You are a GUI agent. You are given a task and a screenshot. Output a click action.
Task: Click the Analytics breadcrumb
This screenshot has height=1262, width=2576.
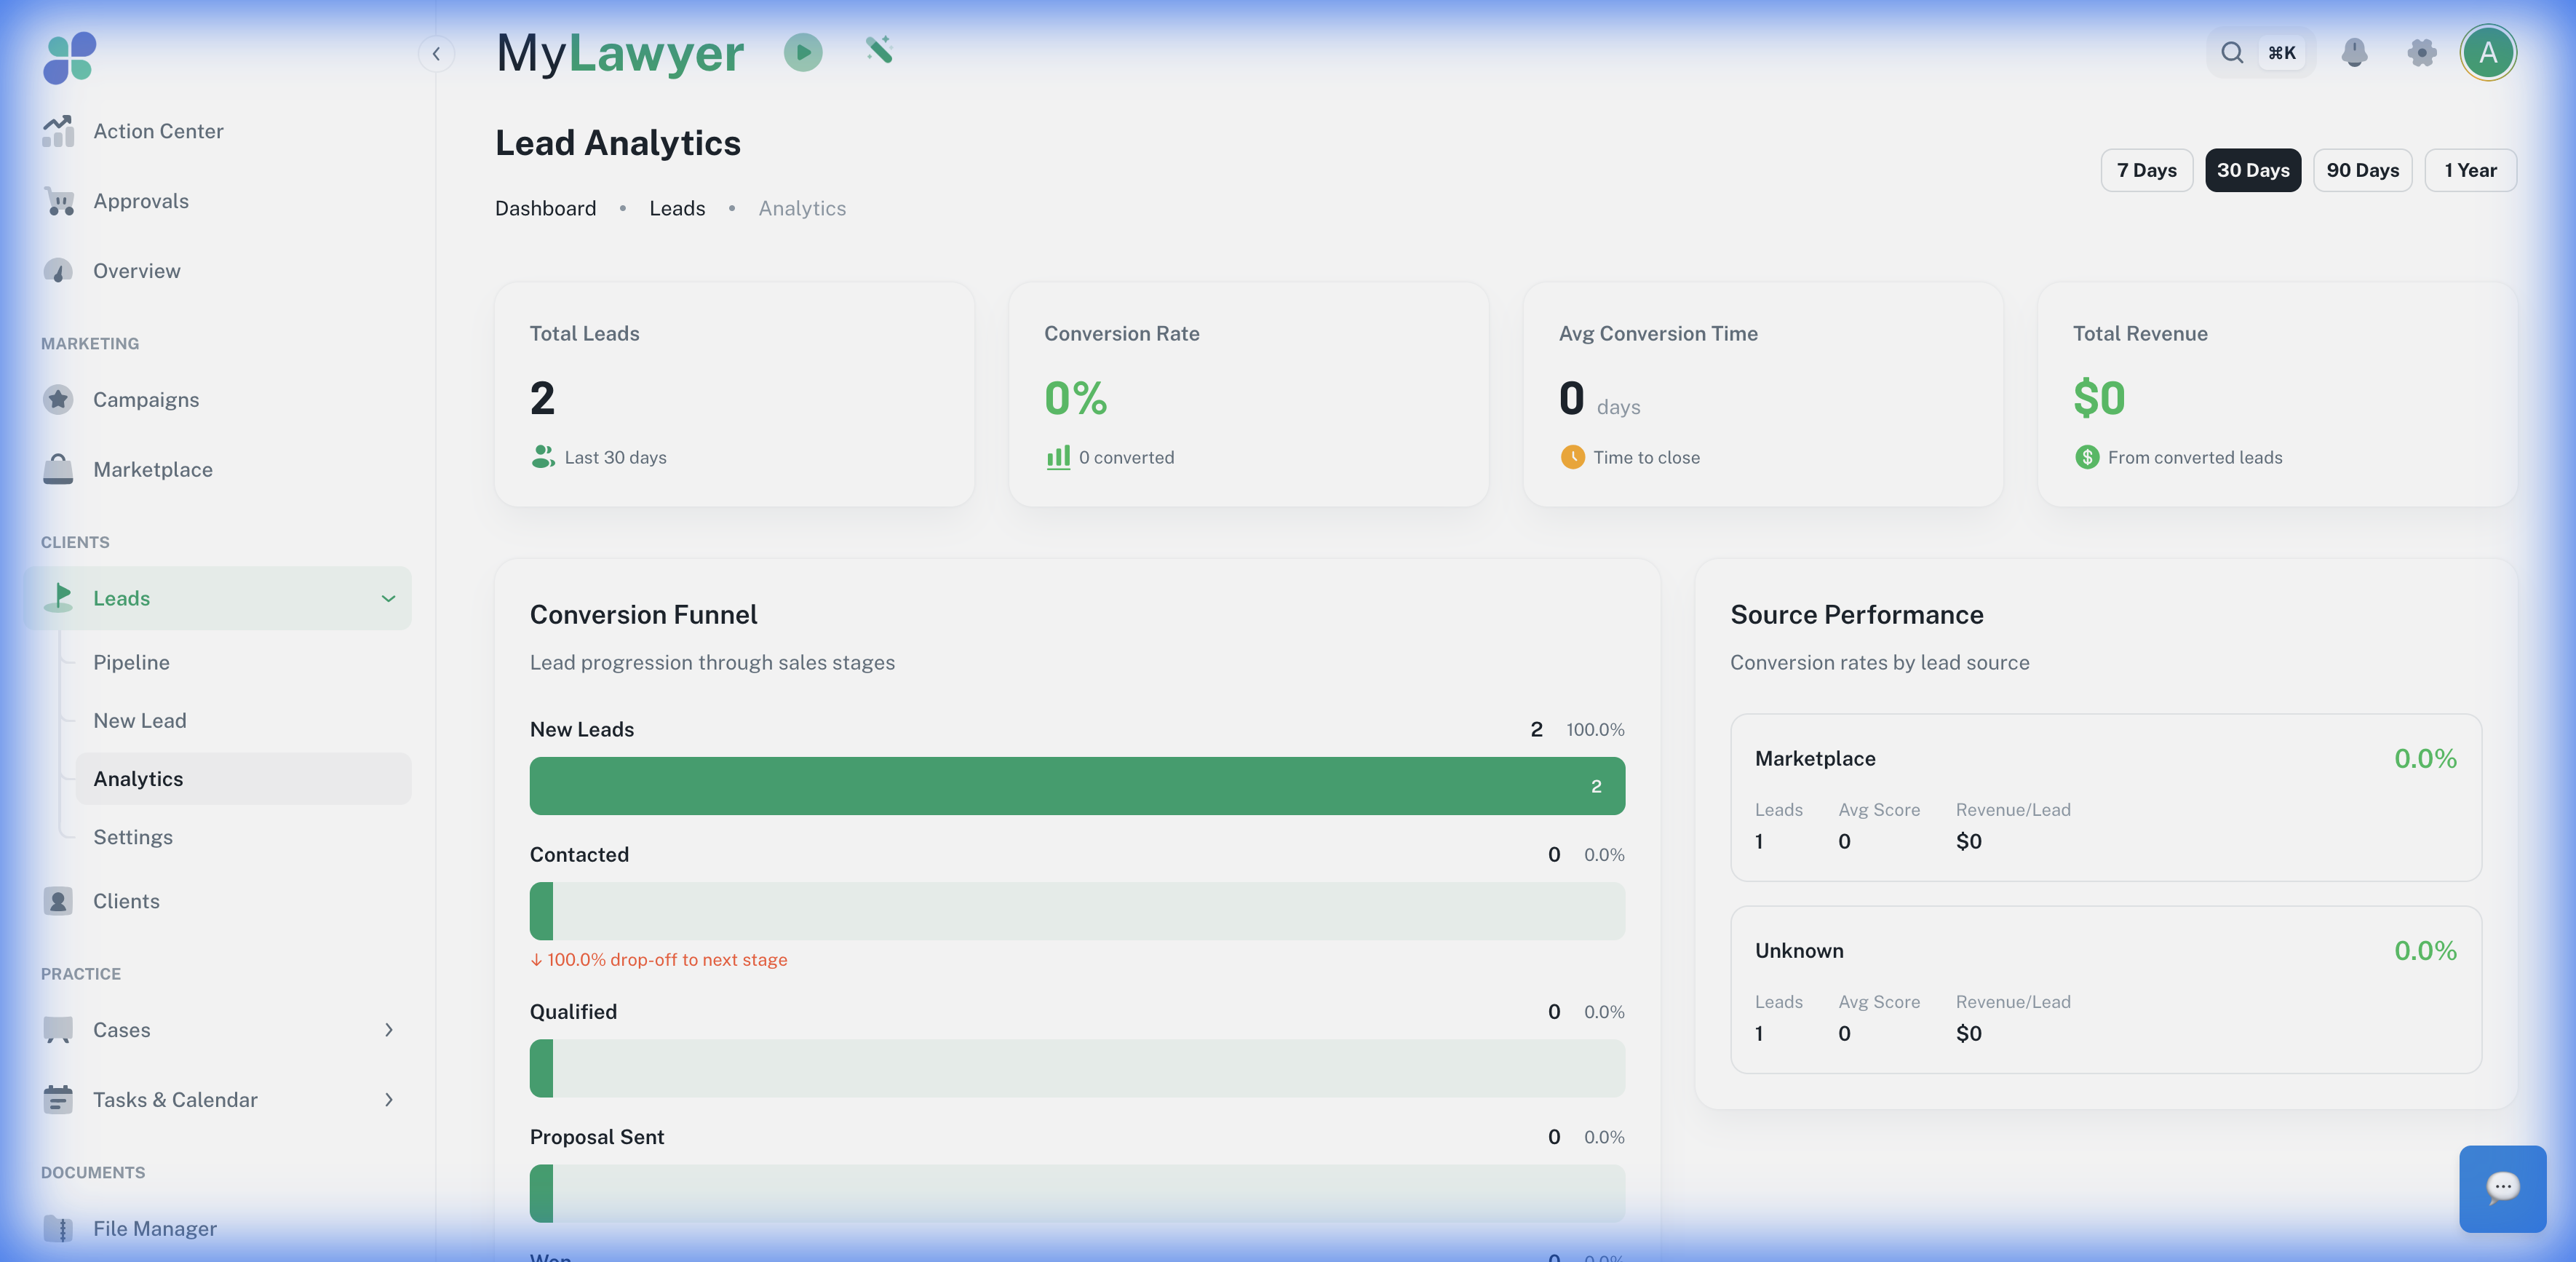point(802,208)
